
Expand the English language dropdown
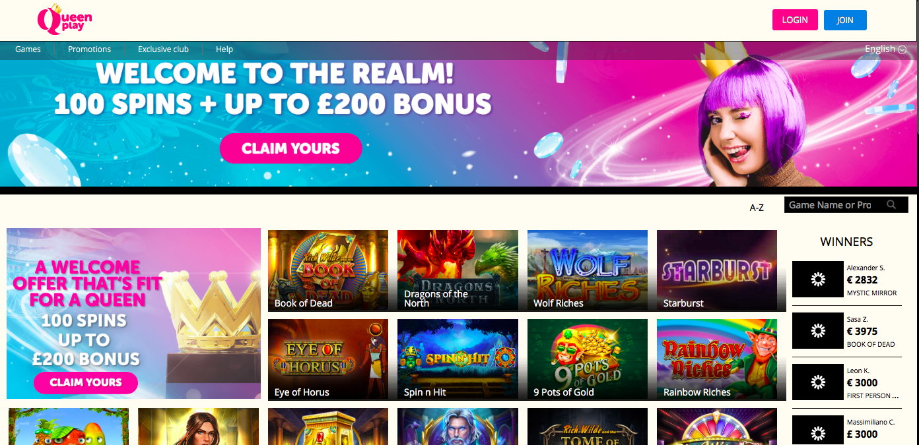885,49
